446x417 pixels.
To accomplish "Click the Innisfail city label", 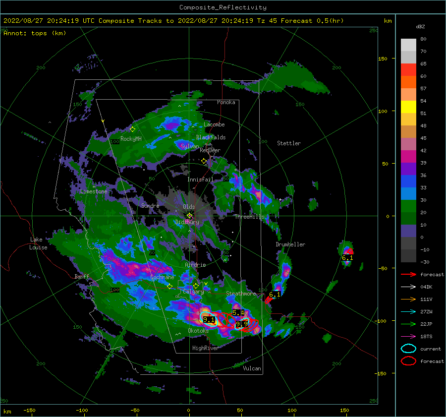I will point(201,179).
